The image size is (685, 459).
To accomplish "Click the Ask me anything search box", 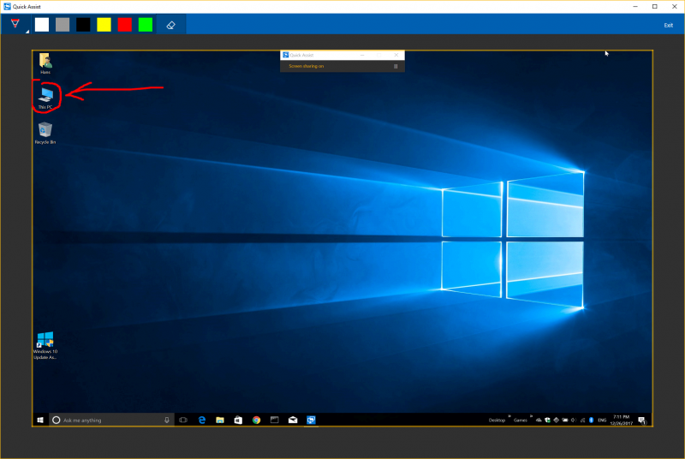I will click(x=111, y=420).
